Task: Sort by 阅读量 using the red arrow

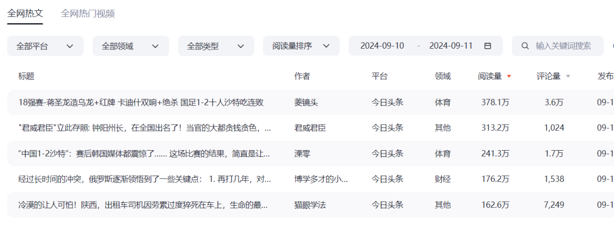Action: [509, 76]
